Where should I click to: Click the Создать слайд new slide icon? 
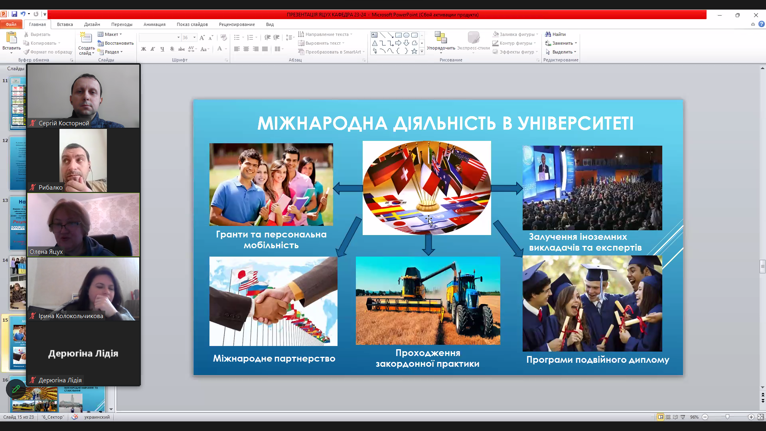coord(86,38)
